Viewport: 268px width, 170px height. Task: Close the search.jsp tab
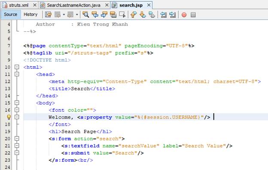(149, 5)
